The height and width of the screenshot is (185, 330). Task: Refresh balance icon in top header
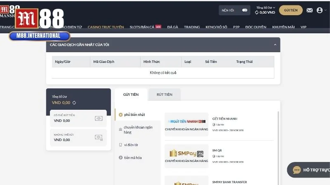click(x=257, y=12)
